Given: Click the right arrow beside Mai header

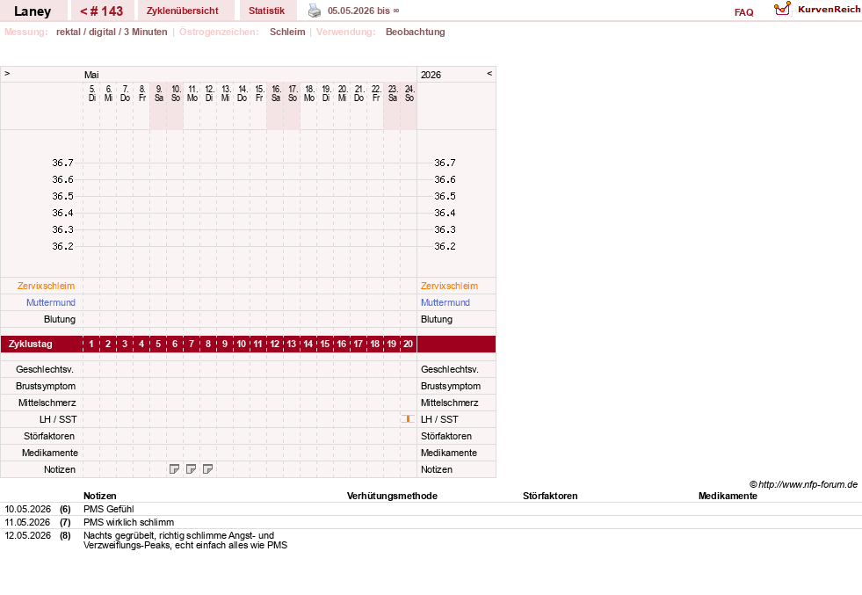Looking at the screenshot, I should [7, 73].
